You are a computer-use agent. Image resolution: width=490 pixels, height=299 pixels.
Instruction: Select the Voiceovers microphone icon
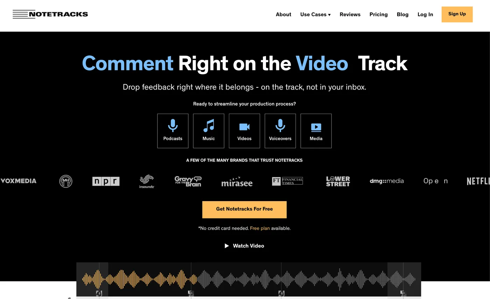[x=280, y=126]
